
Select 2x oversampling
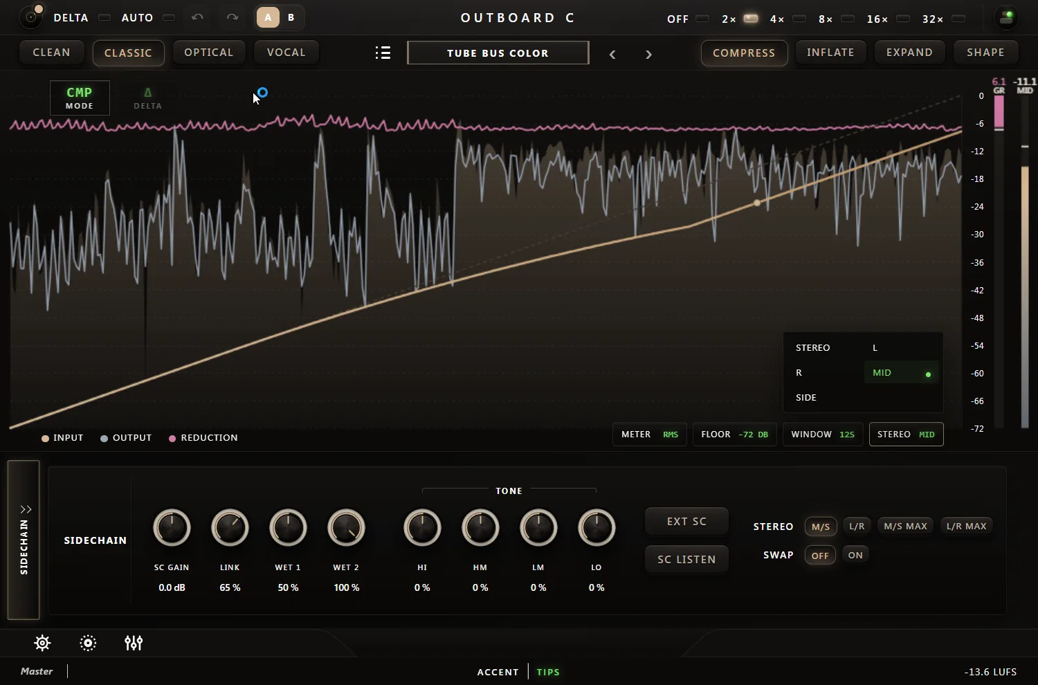coord(751,18)
